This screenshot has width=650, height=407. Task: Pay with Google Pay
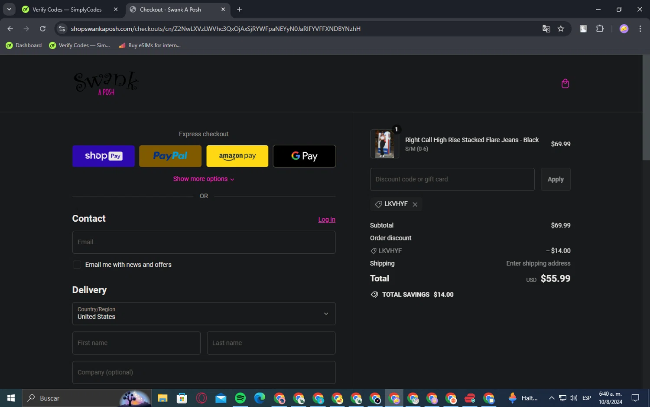tap(304, 156)
